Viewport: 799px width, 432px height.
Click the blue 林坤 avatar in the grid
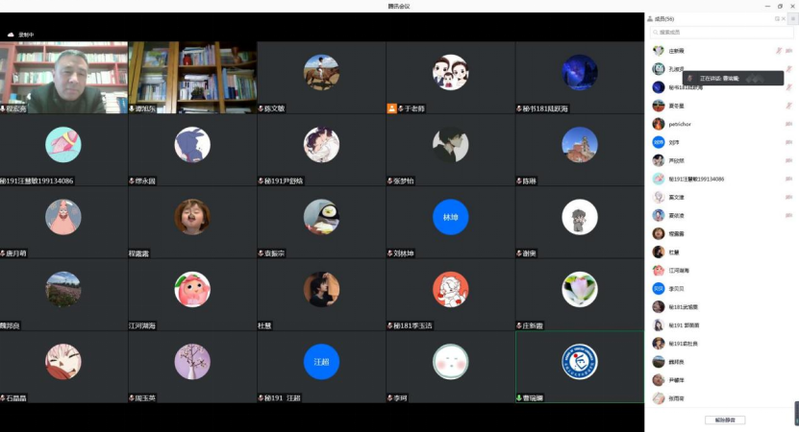click(x=450, y=217)
